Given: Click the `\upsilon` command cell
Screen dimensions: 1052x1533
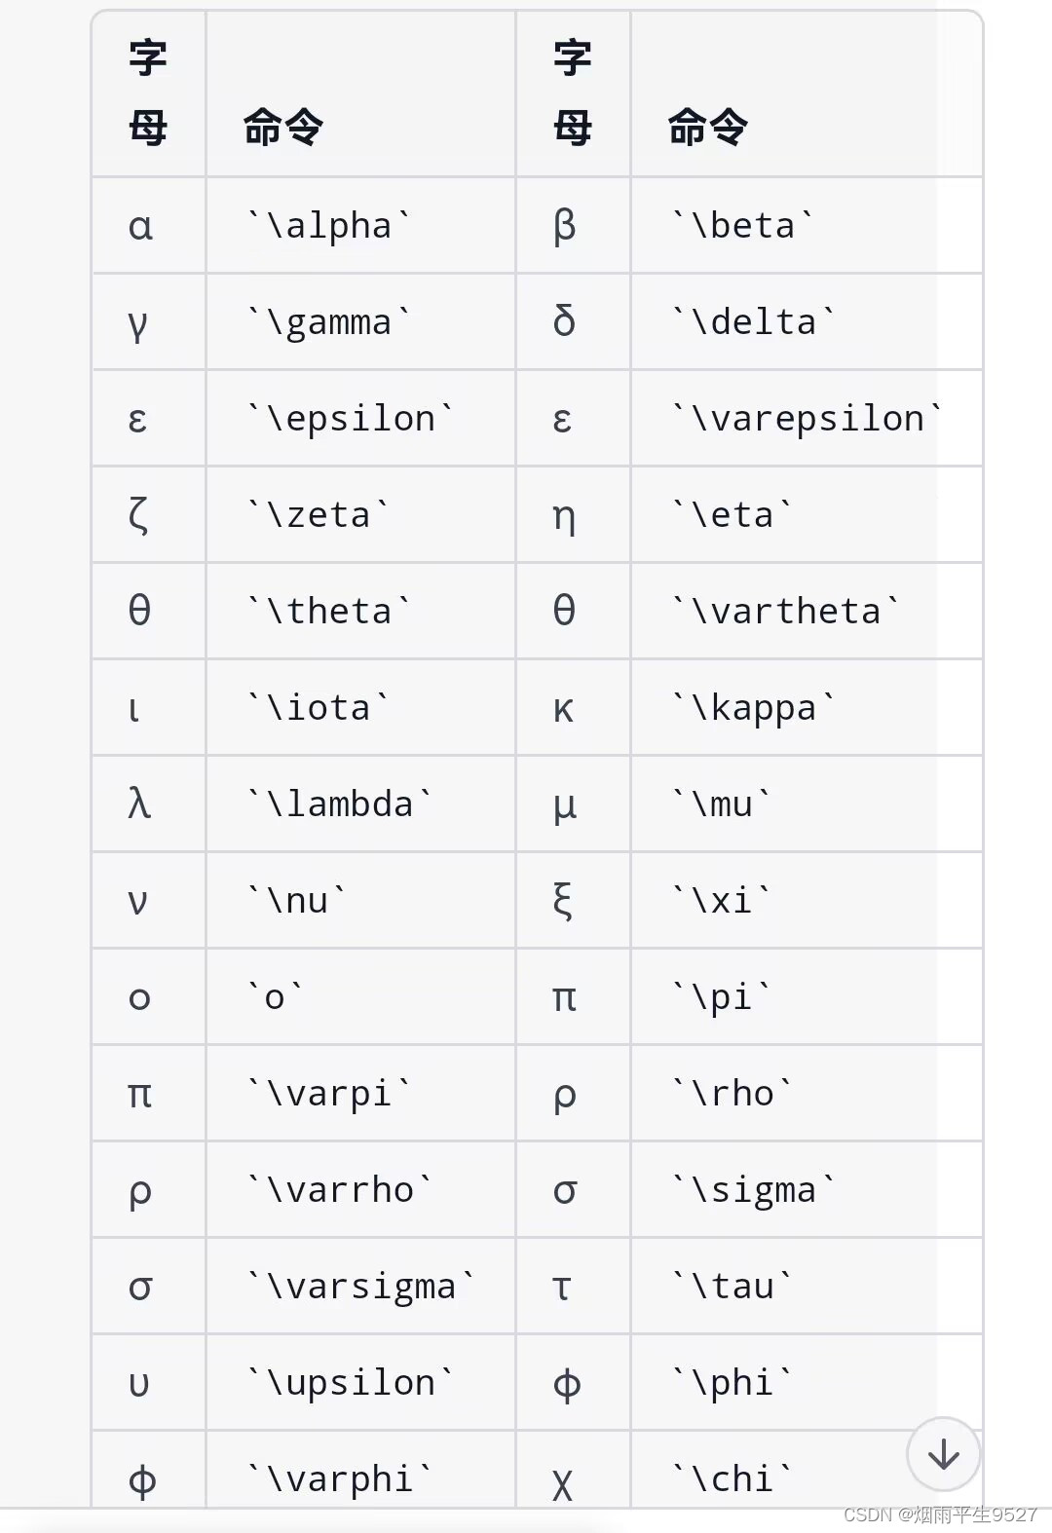Looking at the screenshot, I should [x=351, y=1383].
